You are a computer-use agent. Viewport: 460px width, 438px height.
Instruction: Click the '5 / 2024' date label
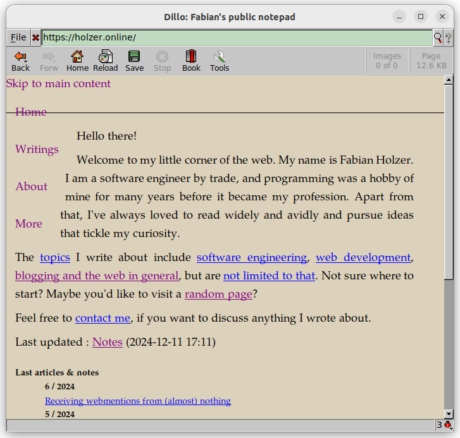59,414
